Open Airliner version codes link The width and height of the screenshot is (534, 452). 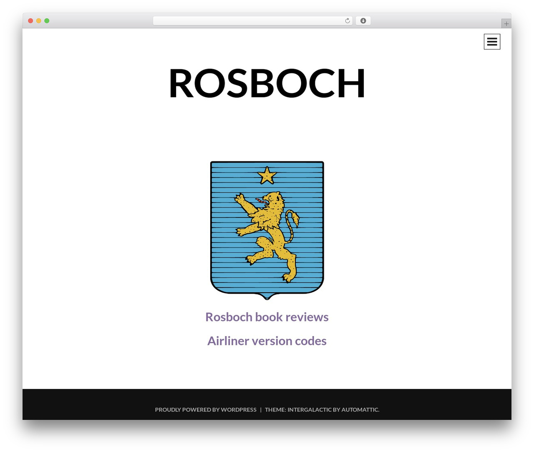pos(267,341)
